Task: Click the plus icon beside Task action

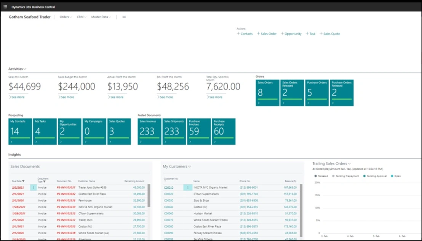Action: point(307,33)
